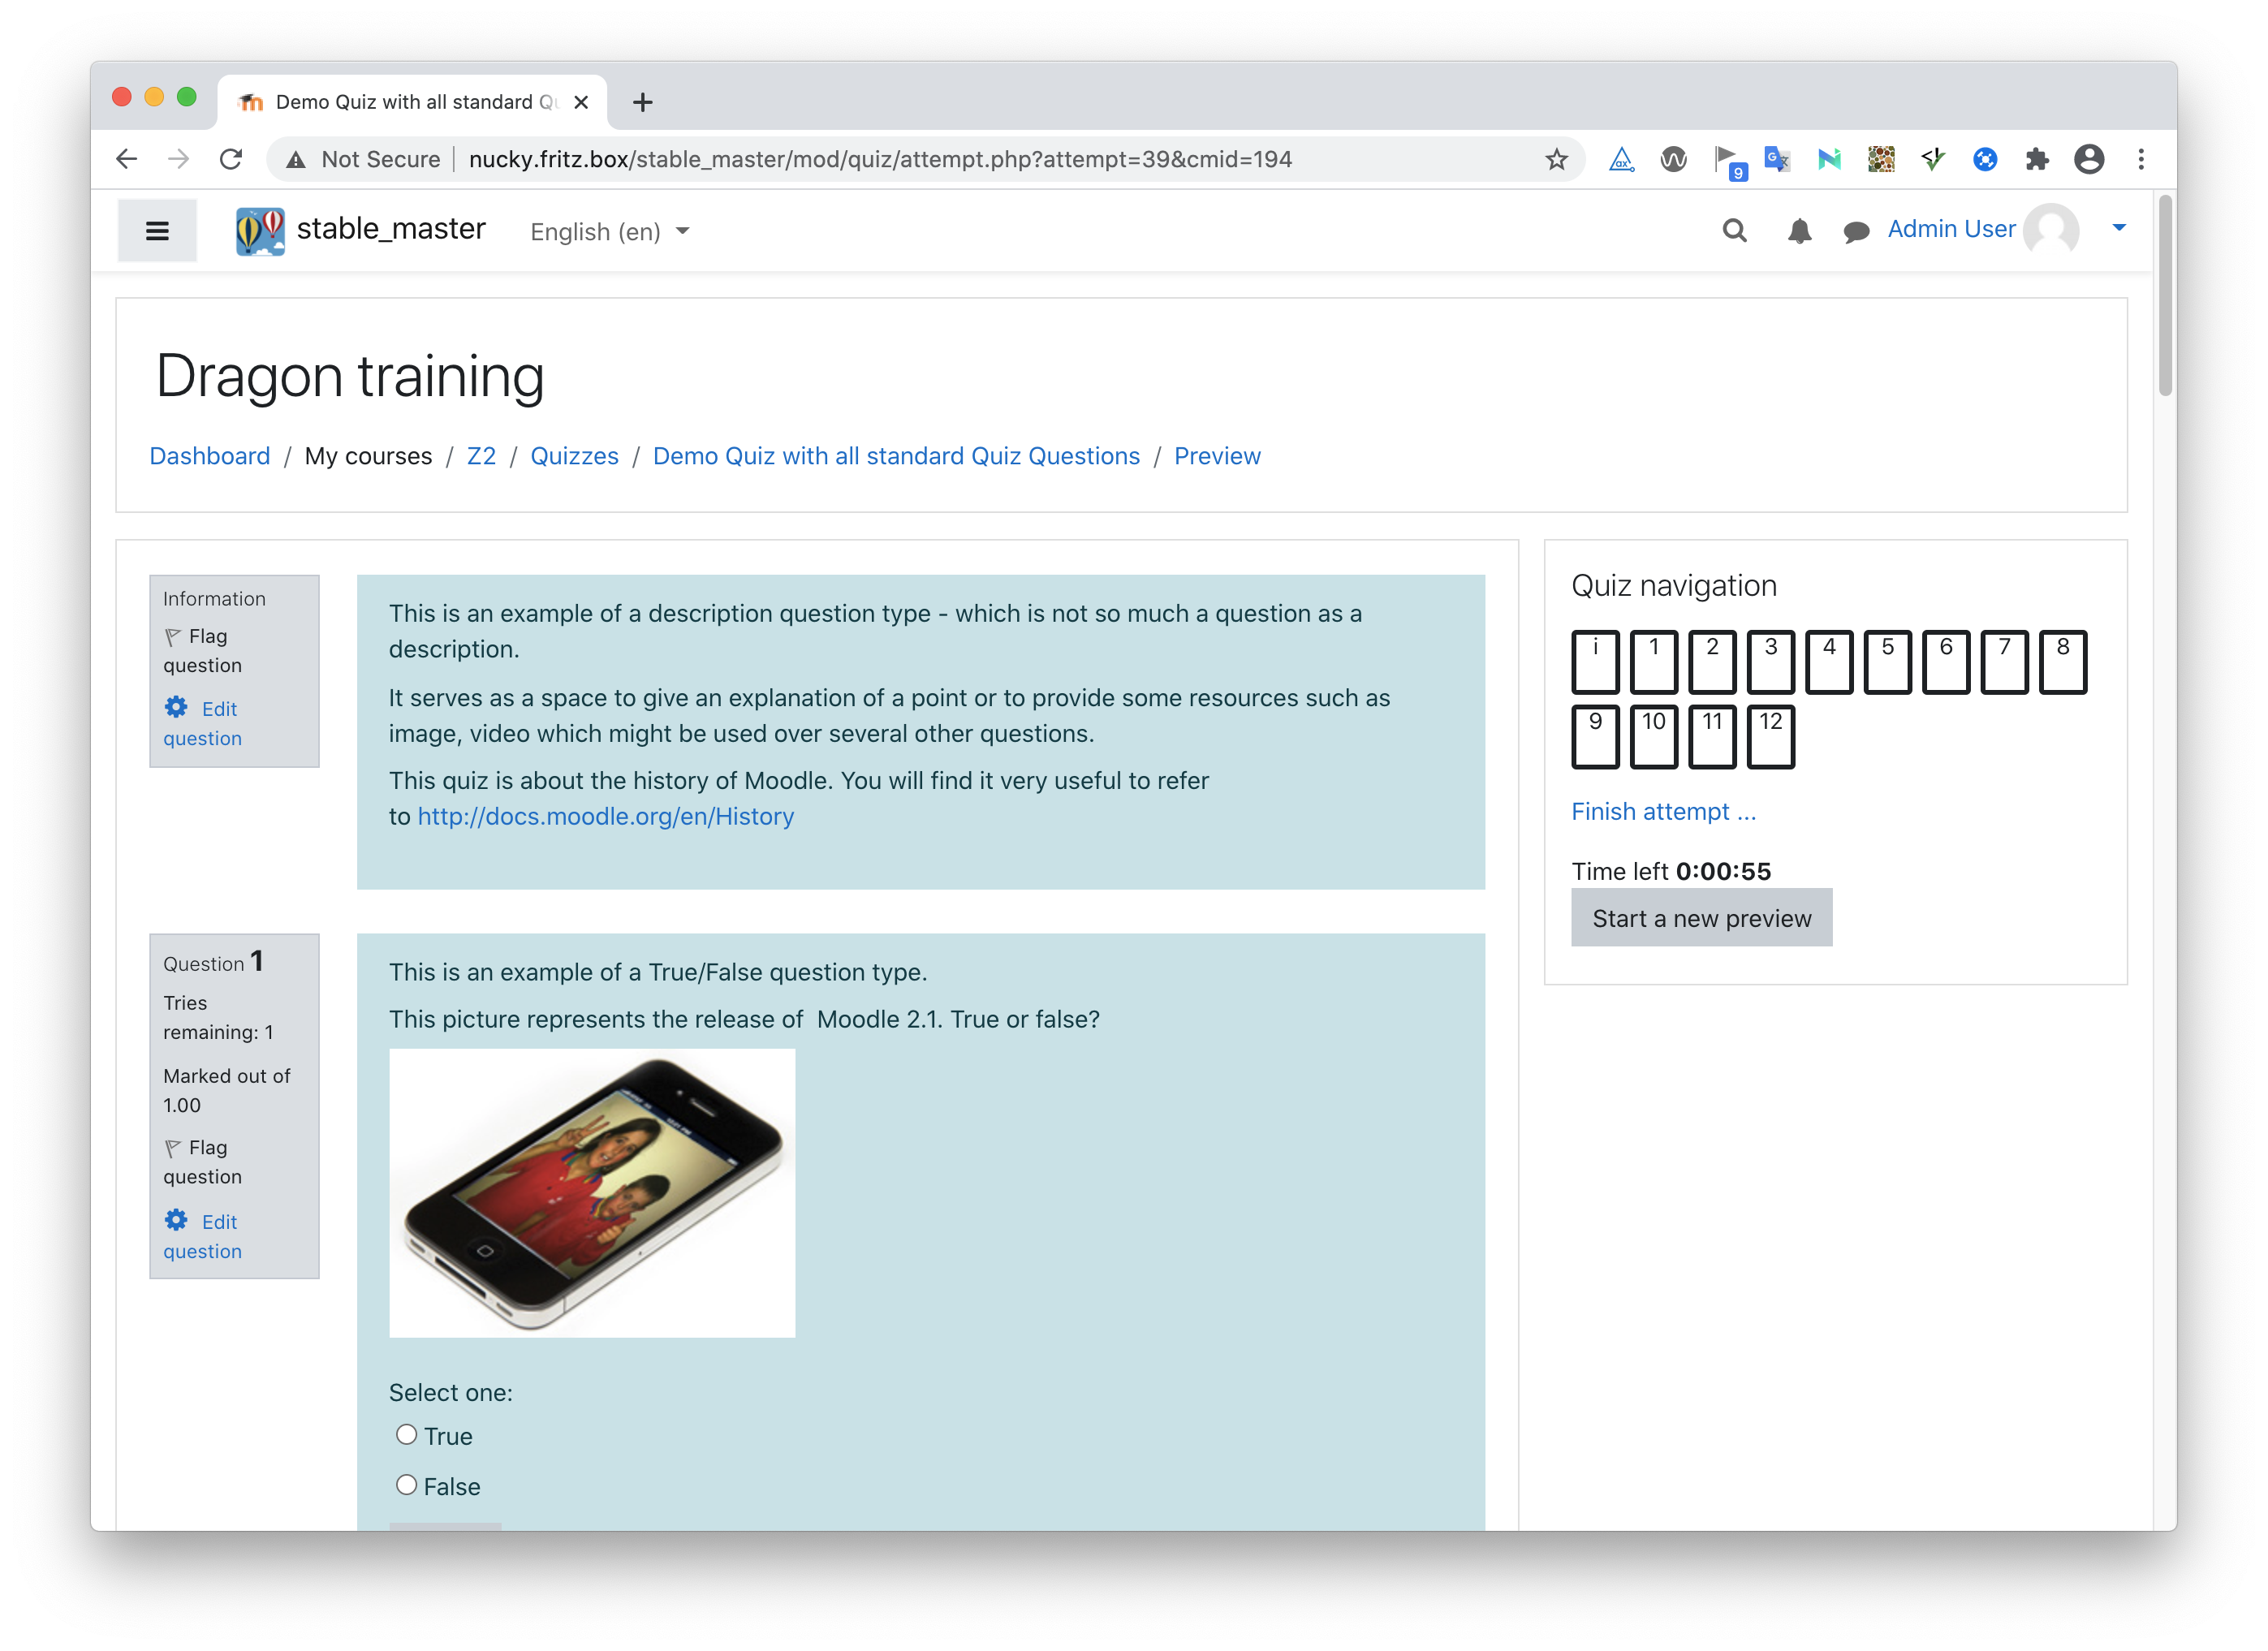Click the Not Secure warning icon
Screen dimensions: 2268x1651
click(x=296, y=159)
